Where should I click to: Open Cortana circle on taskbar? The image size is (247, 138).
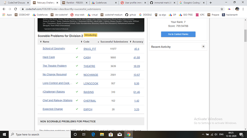75,134
